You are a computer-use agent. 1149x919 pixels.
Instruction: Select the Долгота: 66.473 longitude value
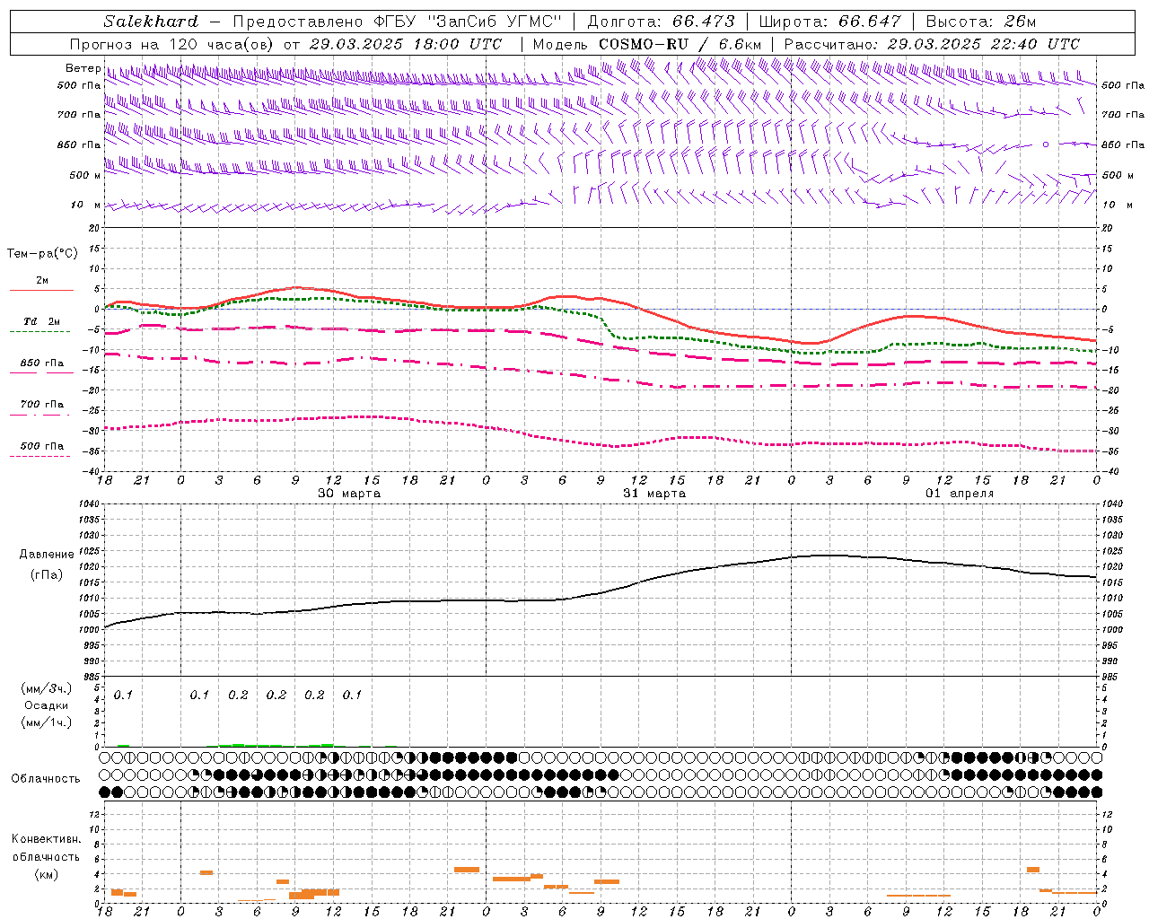coord(661,22)
